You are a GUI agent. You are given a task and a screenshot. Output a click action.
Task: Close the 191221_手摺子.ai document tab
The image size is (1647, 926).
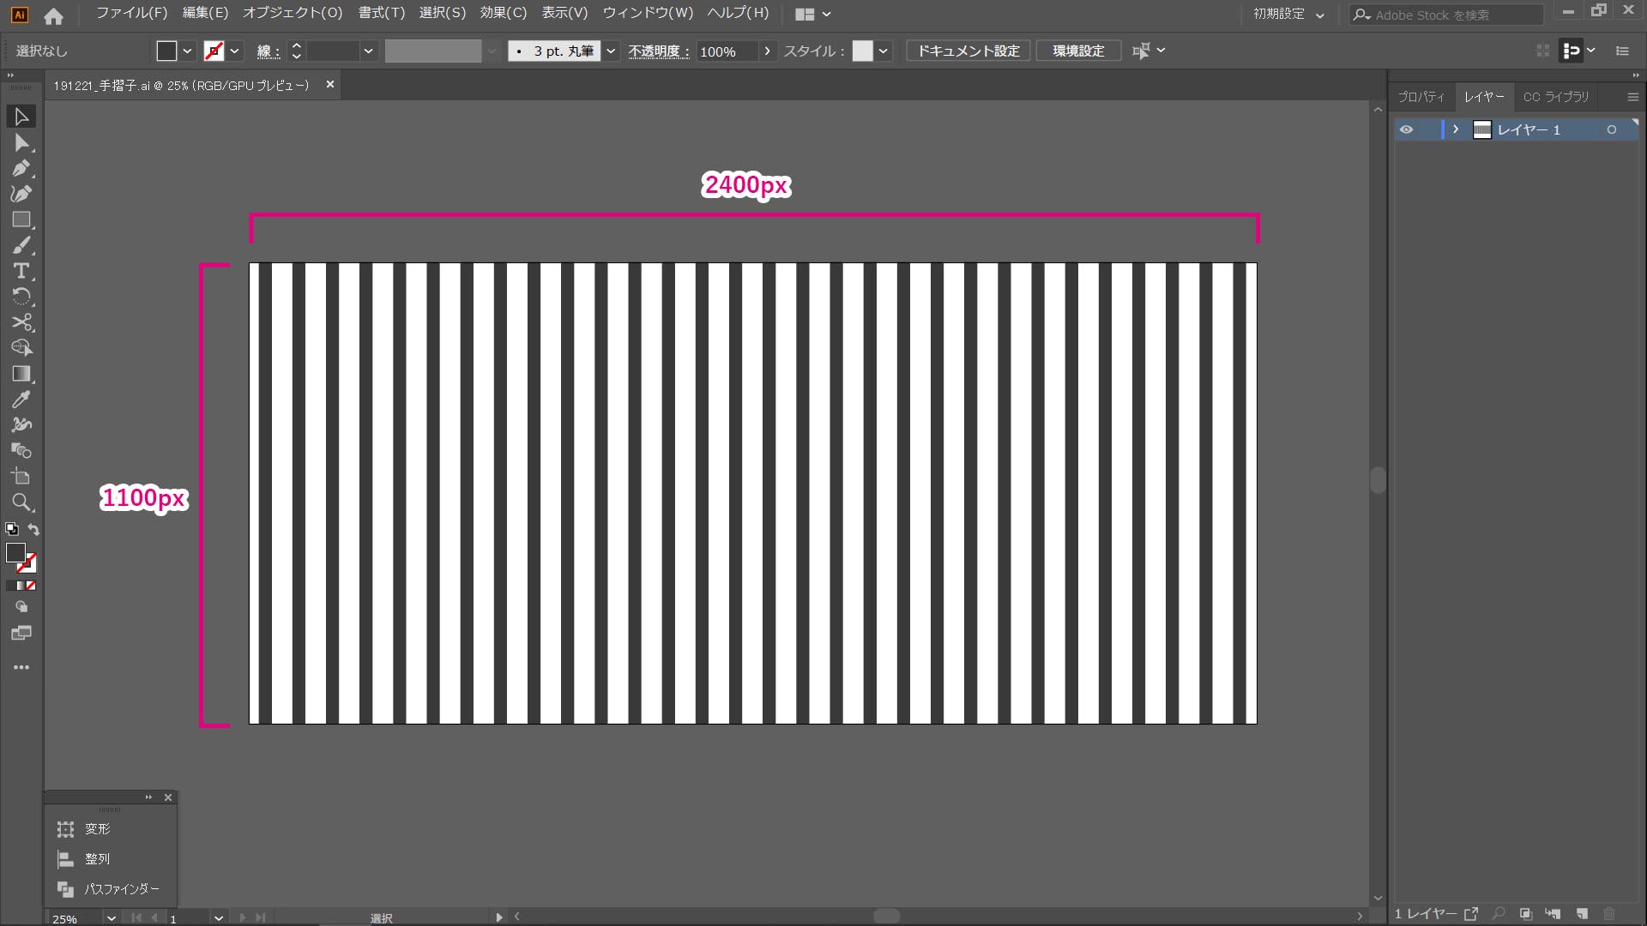coord(330,85)
